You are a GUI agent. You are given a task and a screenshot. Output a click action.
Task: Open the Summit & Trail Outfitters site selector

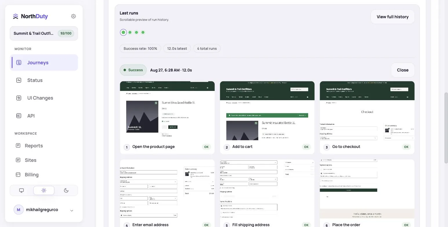coord(44,33)
